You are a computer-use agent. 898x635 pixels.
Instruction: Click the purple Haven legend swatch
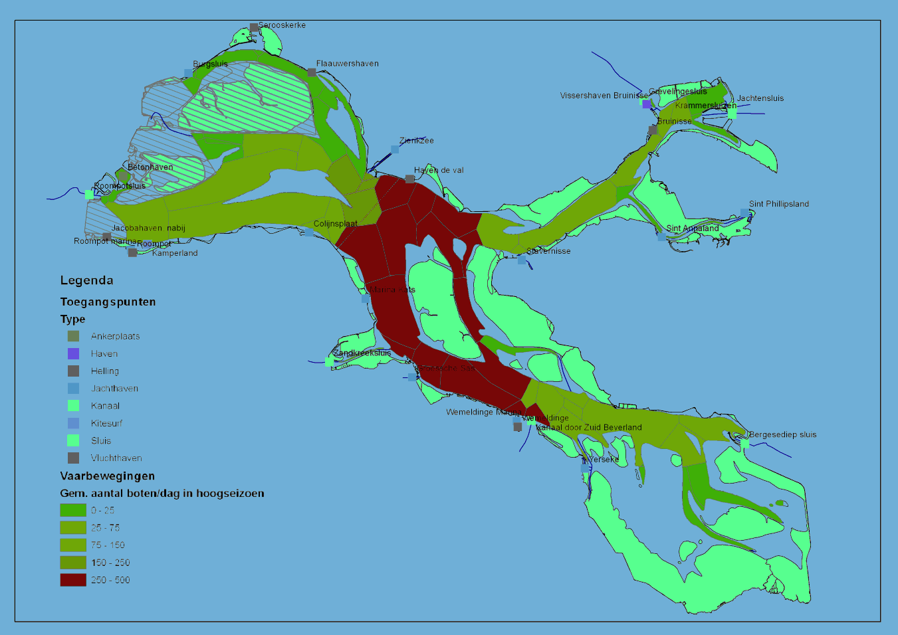click(x=73, y=353)
